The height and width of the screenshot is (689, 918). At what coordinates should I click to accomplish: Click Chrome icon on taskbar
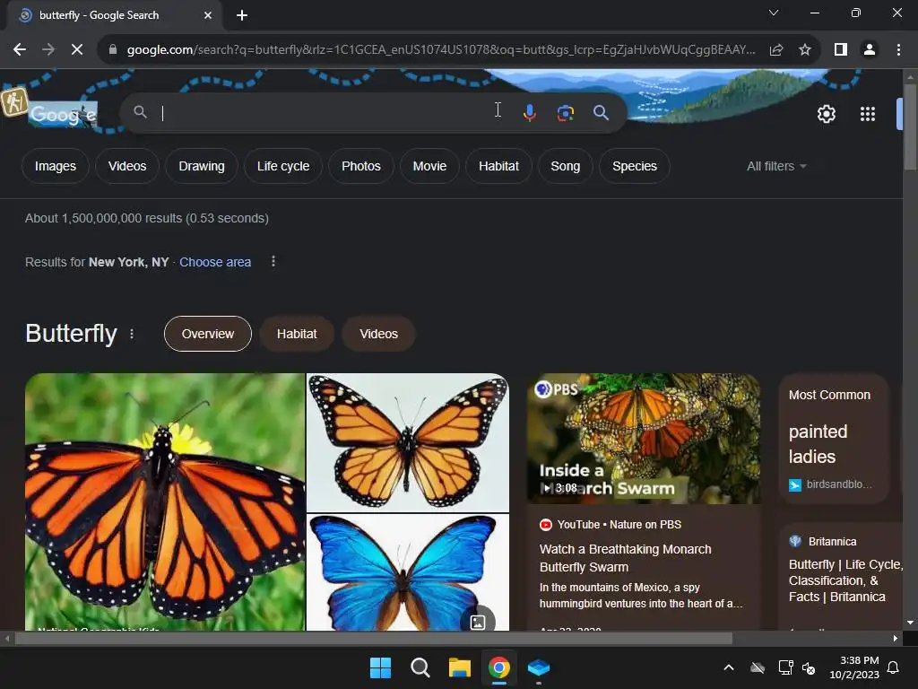498,667
